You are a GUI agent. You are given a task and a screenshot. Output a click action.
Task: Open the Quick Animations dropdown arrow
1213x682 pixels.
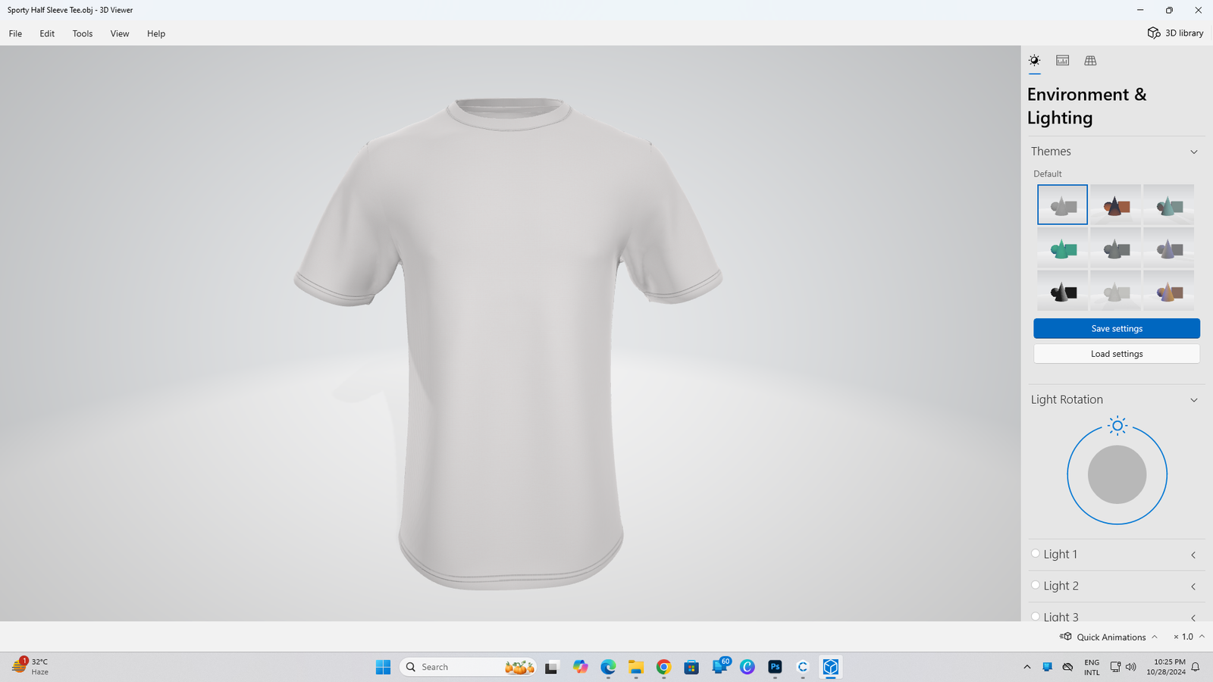click(1155, 637)
